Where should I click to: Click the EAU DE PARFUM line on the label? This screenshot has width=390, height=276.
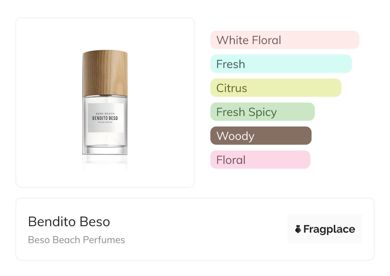[105, 123]
